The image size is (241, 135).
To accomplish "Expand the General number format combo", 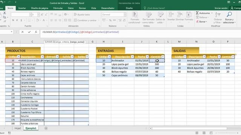I will coord(125,15).
